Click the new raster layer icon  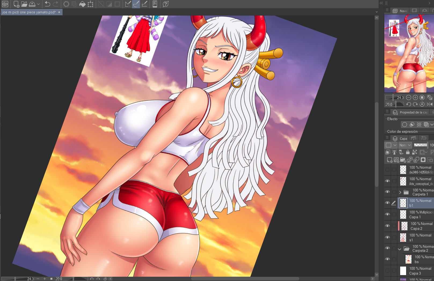coord(389,160)
